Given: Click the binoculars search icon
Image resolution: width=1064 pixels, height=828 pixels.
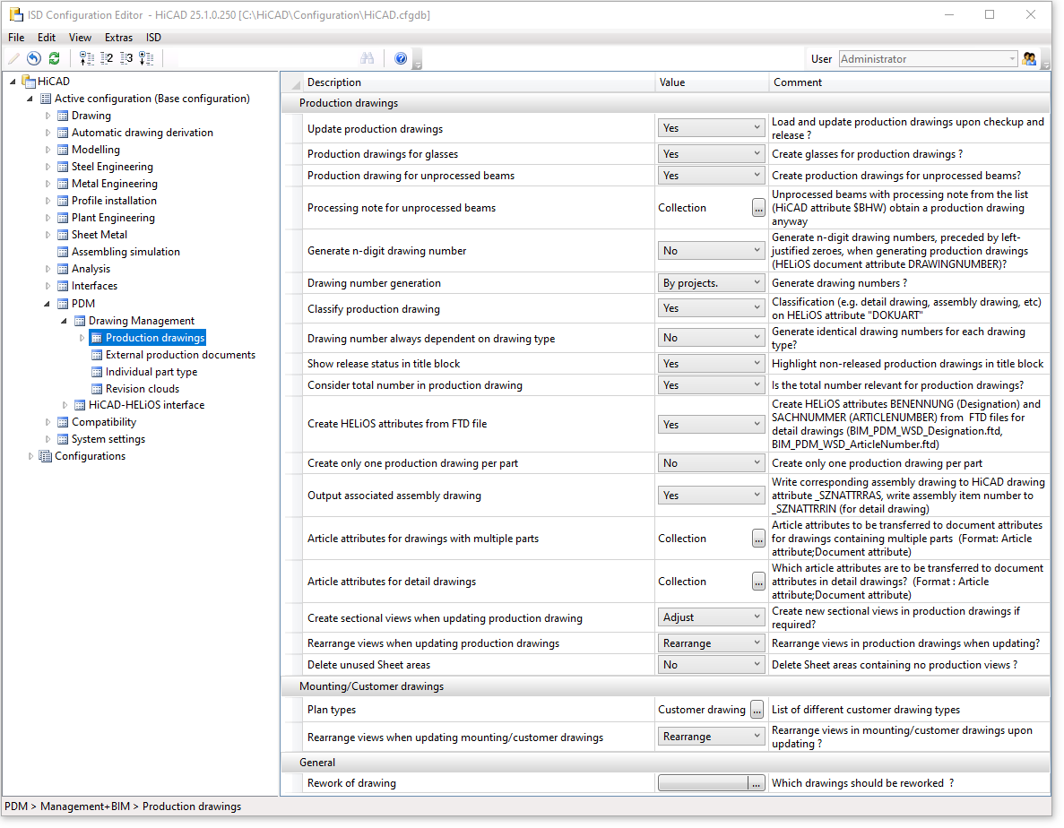Looking at the screenshot, I should click(x=368, y=58).
